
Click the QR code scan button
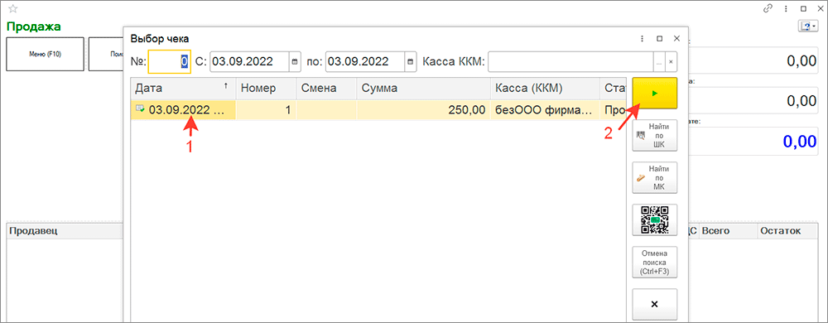pos(654,220)
